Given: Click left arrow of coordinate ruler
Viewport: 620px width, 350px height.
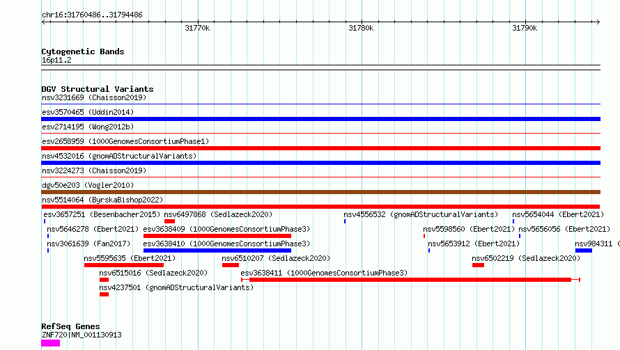Looking at the screenshot, I should [44, 22].
